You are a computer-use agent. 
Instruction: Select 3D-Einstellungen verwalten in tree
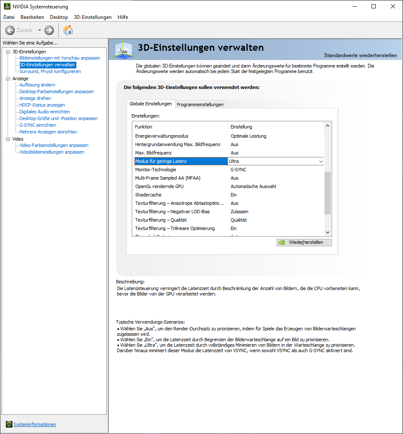click(x=47, y=65)
